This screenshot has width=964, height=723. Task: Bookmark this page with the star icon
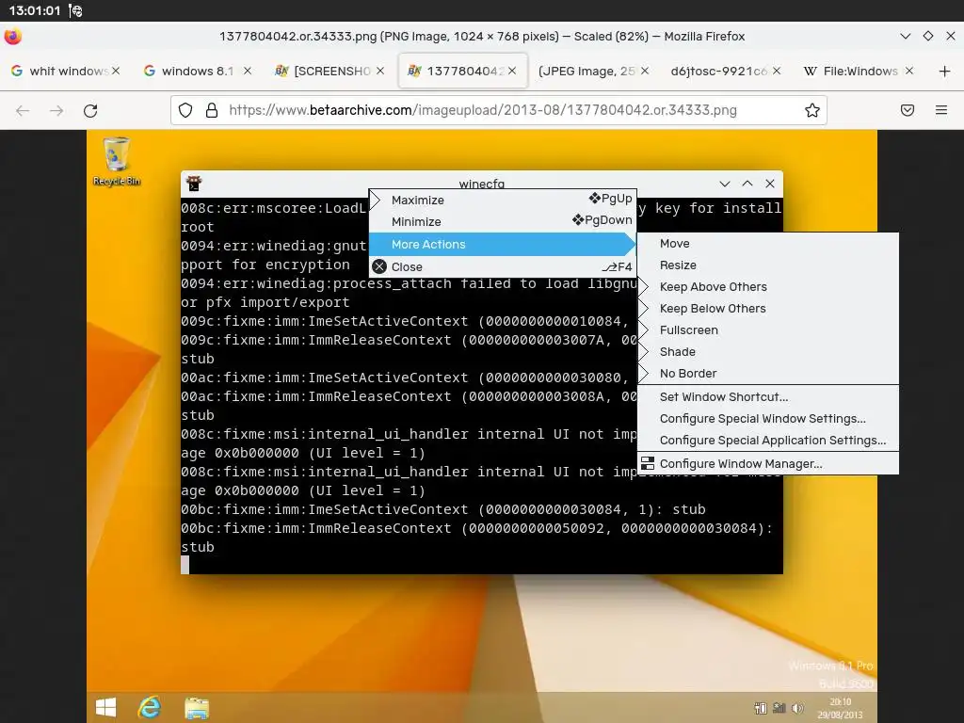click(x=812, y=111)
